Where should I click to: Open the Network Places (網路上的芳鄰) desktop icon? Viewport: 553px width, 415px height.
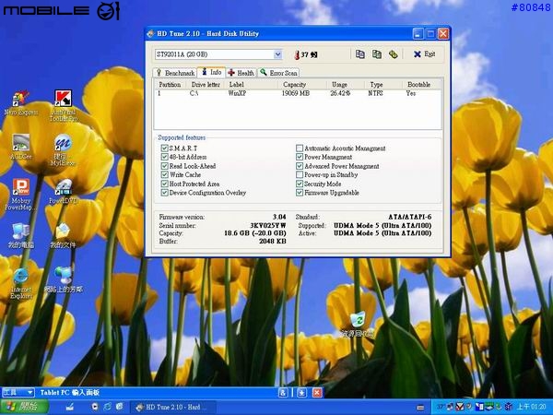pos(64,280)
